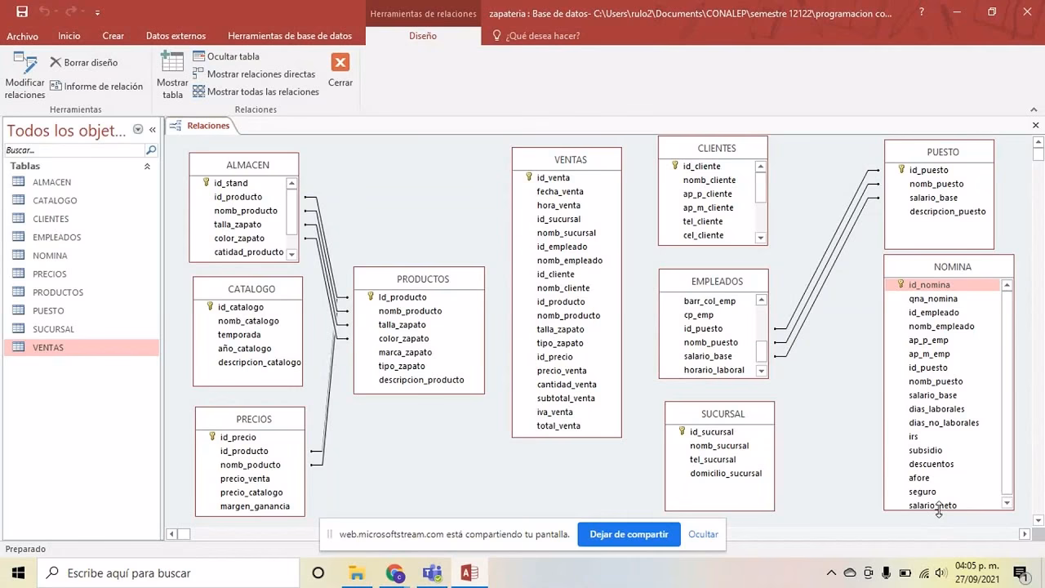The height and width of the screenshot is (588, 1045).
Task: Switch to the Datos externos tab
Action: pyautogui.click(x=176, y=36)
